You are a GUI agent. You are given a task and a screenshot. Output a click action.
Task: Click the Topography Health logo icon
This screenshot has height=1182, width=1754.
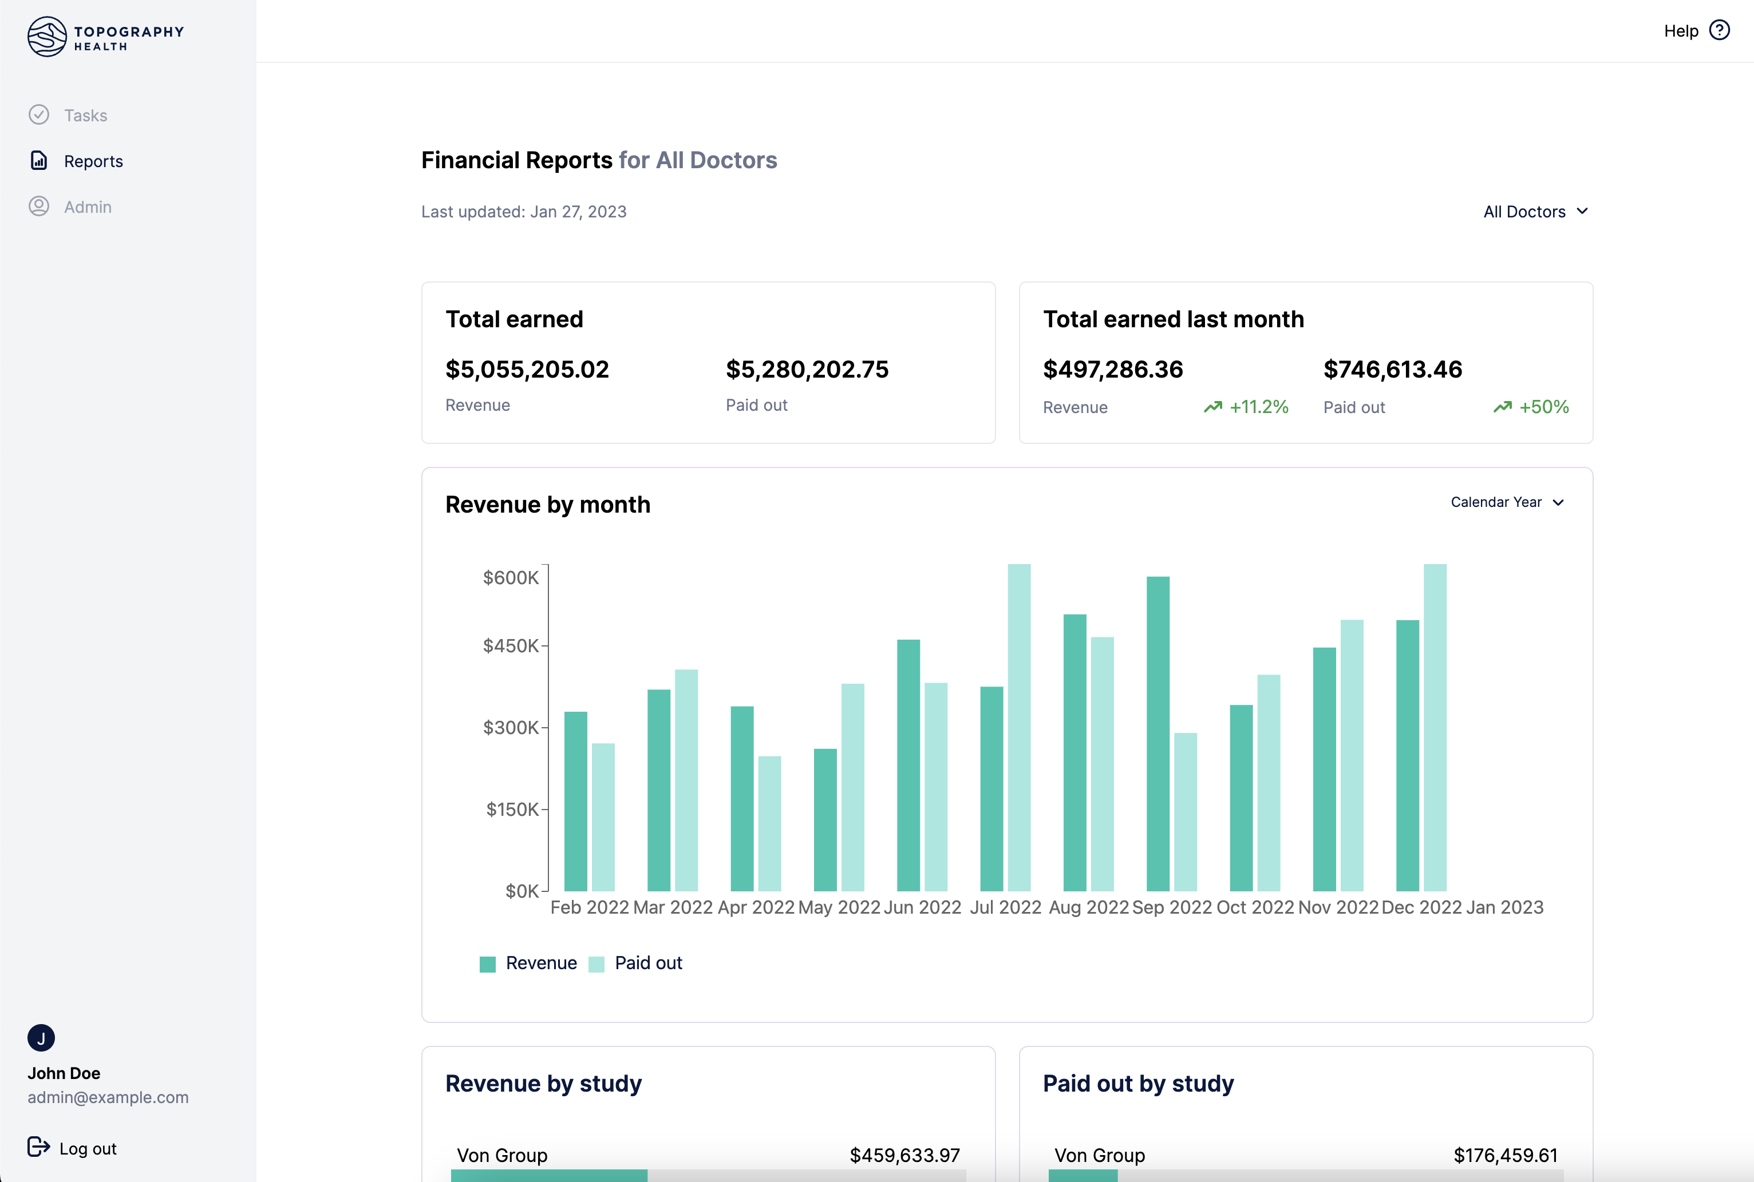point(47,36)
